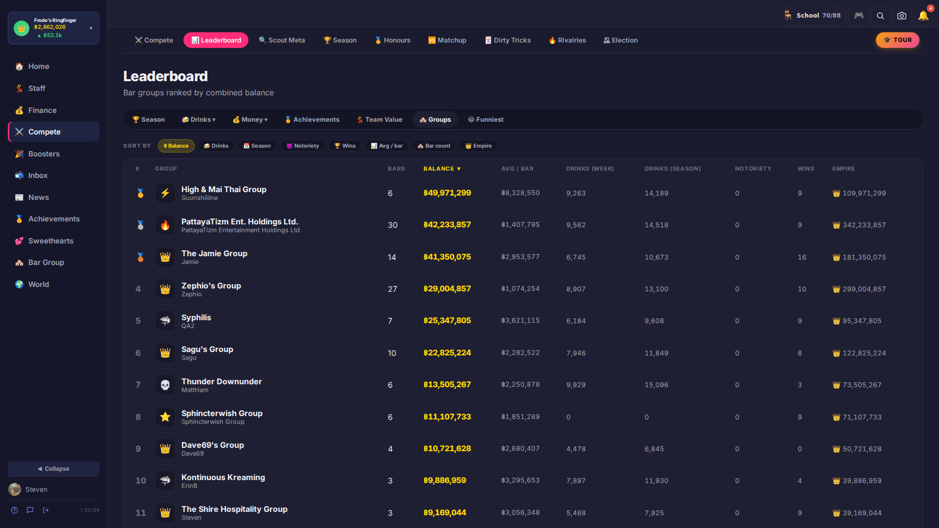Viewport: 939px width, 528px height.
Task: Sort by Notoriety chip
Action: click(x=303, y=146)
